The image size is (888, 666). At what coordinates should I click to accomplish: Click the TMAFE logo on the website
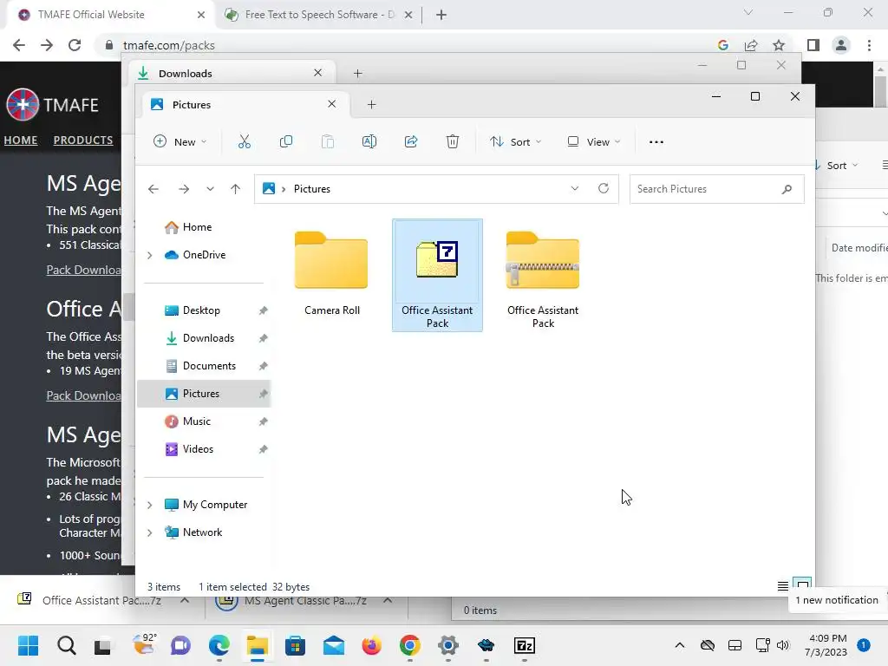click(52, 105)
